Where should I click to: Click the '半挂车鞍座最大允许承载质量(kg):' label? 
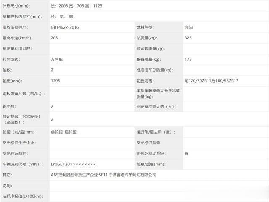[x=158, y=94]
